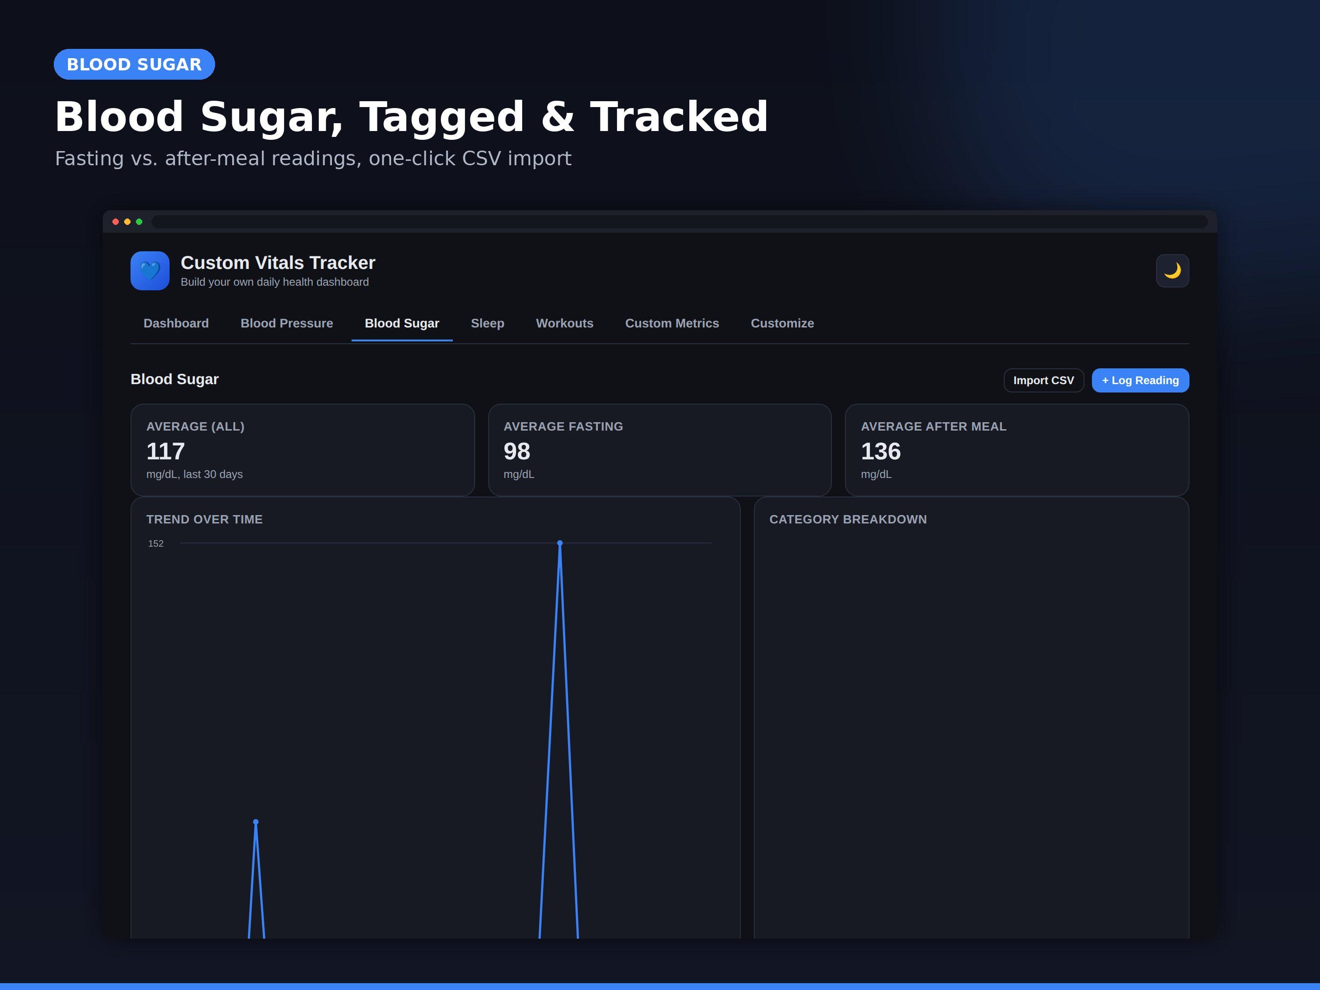Select the Blood Sugar tab
This screenshot has height=990, width=1320.
[401, 324]
